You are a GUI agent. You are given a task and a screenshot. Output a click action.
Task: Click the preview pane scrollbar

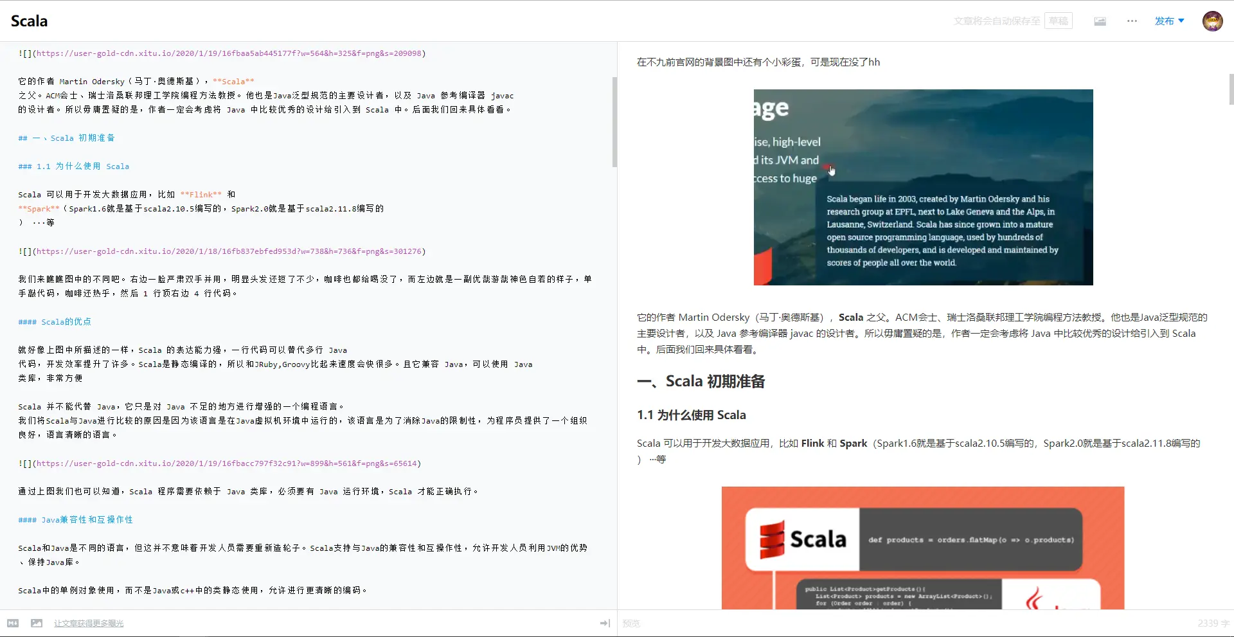(1231, 89)
